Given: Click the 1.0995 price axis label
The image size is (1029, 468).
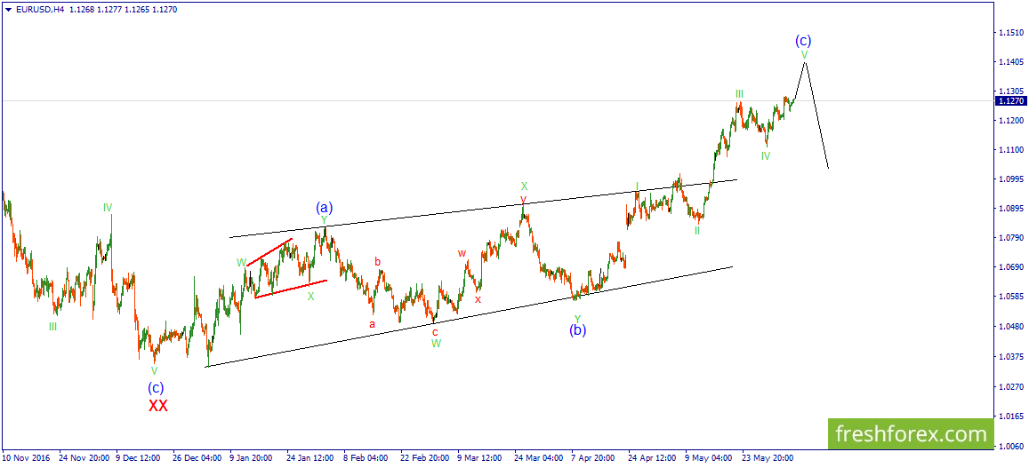Looking at the screenshot, I should point(1010,179).
